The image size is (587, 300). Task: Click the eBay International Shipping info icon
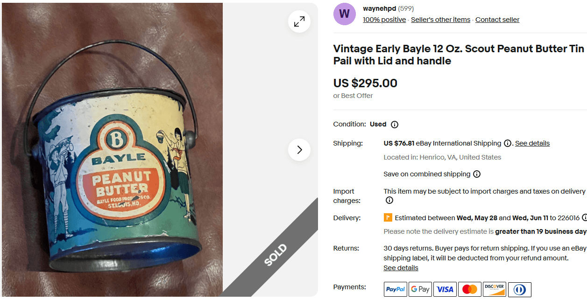pos(507,143)
